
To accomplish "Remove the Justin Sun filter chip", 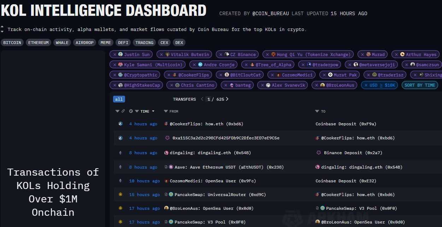I will click(114, 55).
